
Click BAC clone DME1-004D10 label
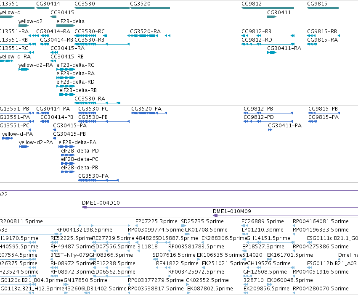pos(101,203)
